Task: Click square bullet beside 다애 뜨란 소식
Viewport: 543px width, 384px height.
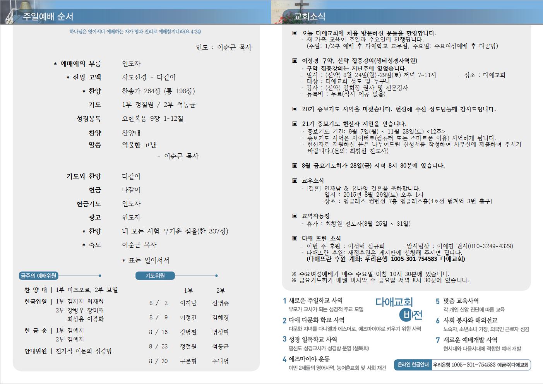Action: click(x=295, y=238)
